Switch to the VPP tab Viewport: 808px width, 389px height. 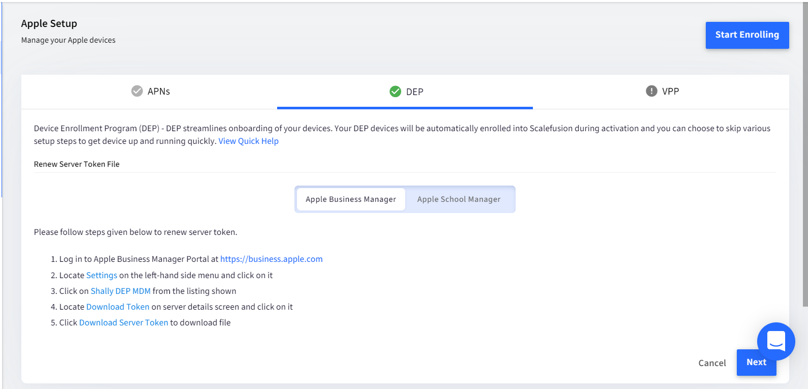[x=661, y=92]
